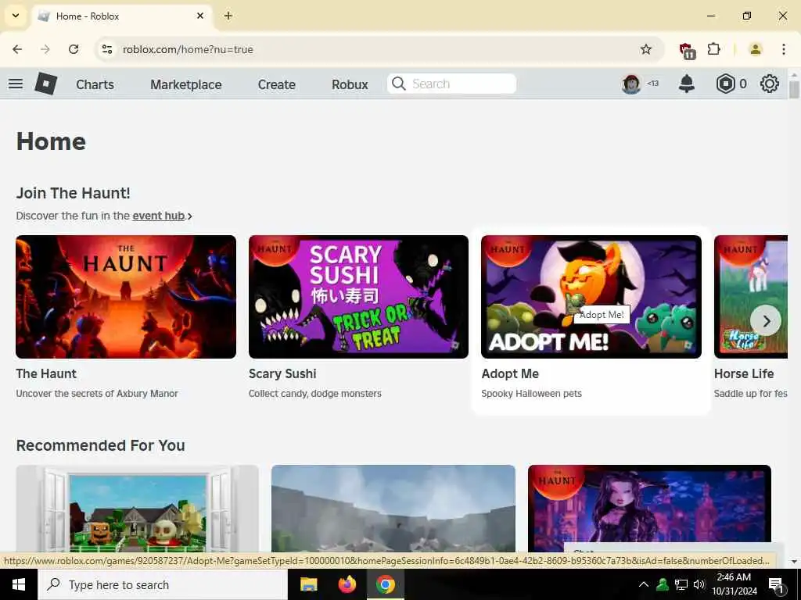Open the Robux nav item
The width and height of the screenshot is (801, 600).
(350, 84)
